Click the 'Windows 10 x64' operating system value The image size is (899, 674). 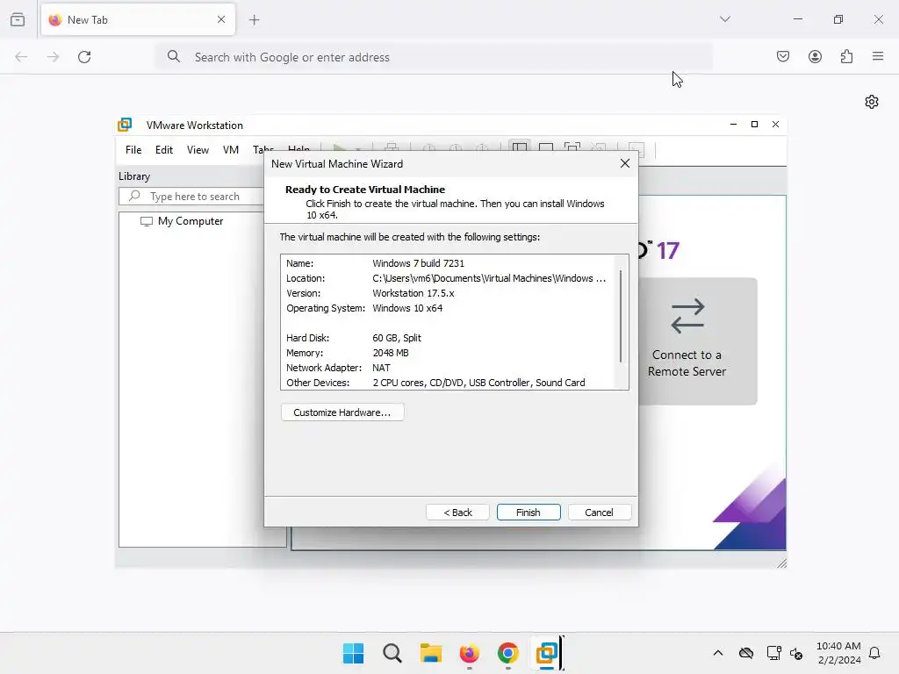407,308
